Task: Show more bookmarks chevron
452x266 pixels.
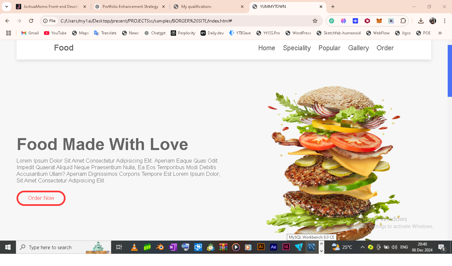Action: [x=440, y=33]
